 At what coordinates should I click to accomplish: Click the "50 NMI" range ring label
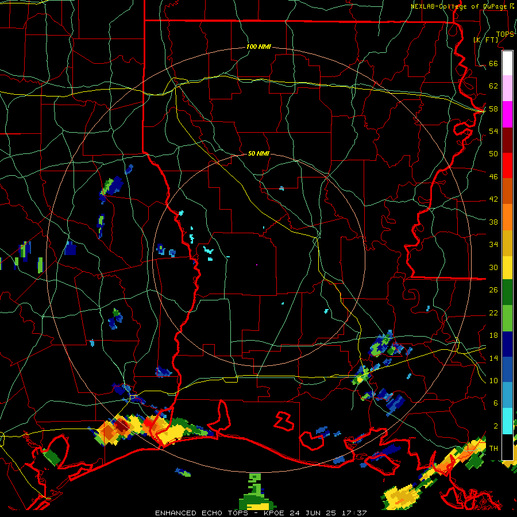[x=258, y=153]
